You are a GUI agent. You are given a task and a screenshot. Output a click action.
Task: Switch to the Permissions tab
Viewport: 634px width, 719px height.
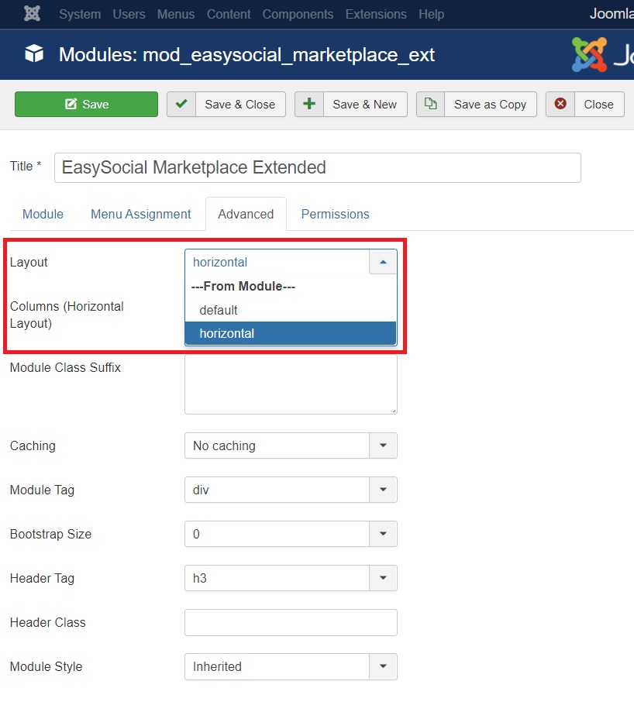coord(335,214)
